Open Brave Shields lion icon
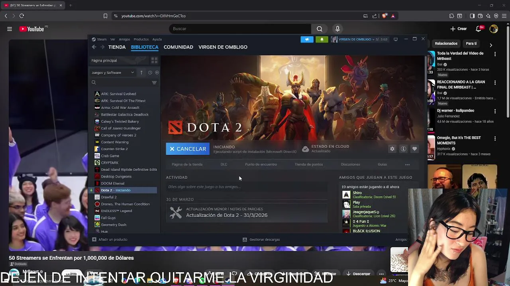 click(x=384, y=16)
